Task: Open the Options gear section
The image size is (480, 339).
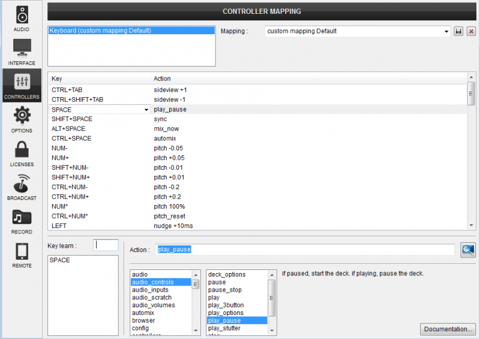Action: point(22,119)
